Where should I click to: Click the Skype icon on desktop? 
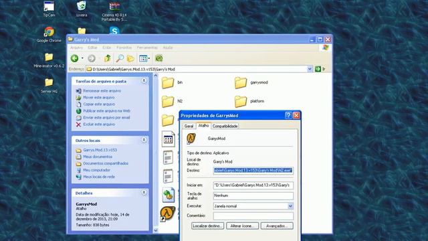pyautogui.click(x=114, y=30)
